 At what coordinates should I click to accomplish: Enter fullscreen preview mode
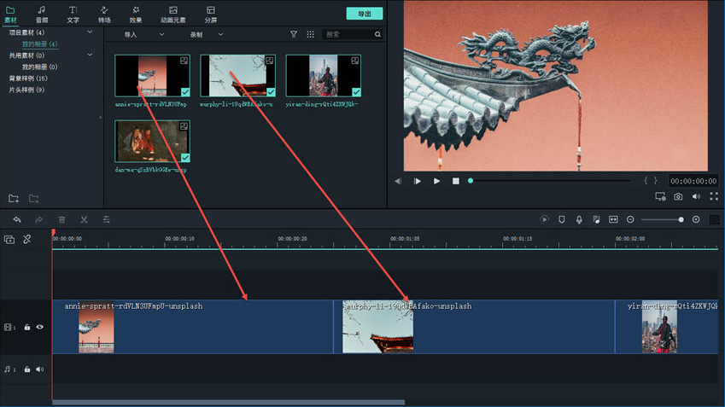click(713, 196)
